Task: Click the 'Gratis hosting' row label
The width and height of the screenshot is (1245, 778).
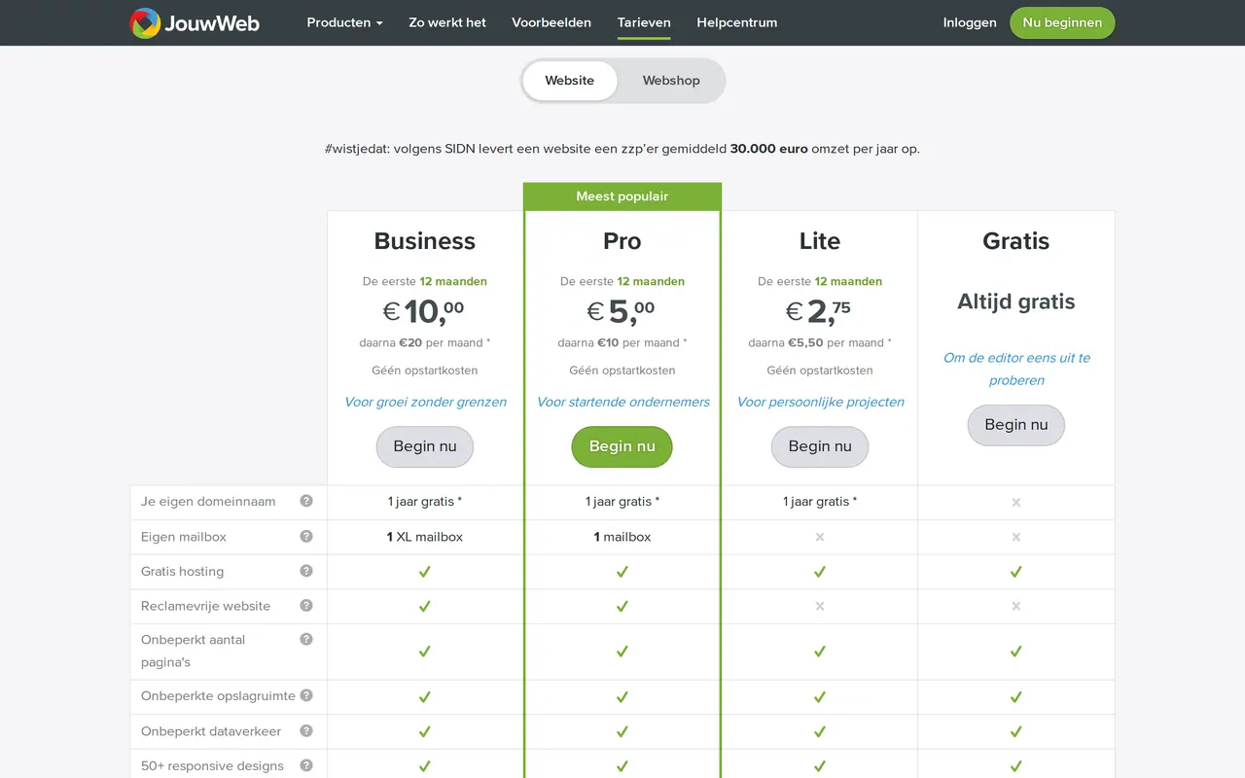Action: [x=183, y=572]
